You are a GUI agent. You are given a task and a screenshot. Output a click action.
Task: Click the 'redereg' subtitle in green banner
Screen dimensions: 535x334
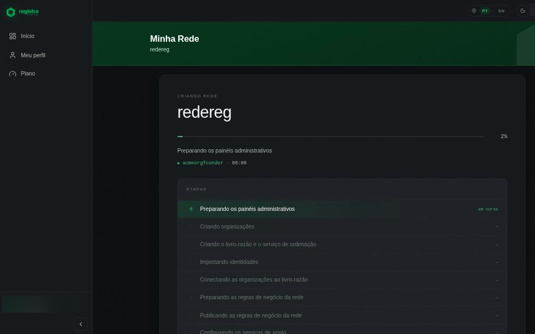159,50
